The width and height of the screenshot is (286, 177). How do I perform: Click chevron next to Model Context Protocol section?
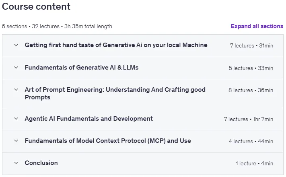[x=16, y=141]
